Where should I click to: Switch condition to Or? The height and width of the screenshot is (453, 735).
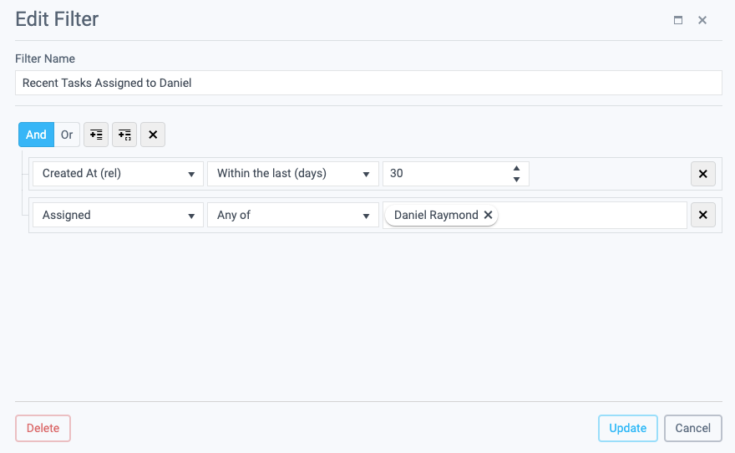pos(67,135)
